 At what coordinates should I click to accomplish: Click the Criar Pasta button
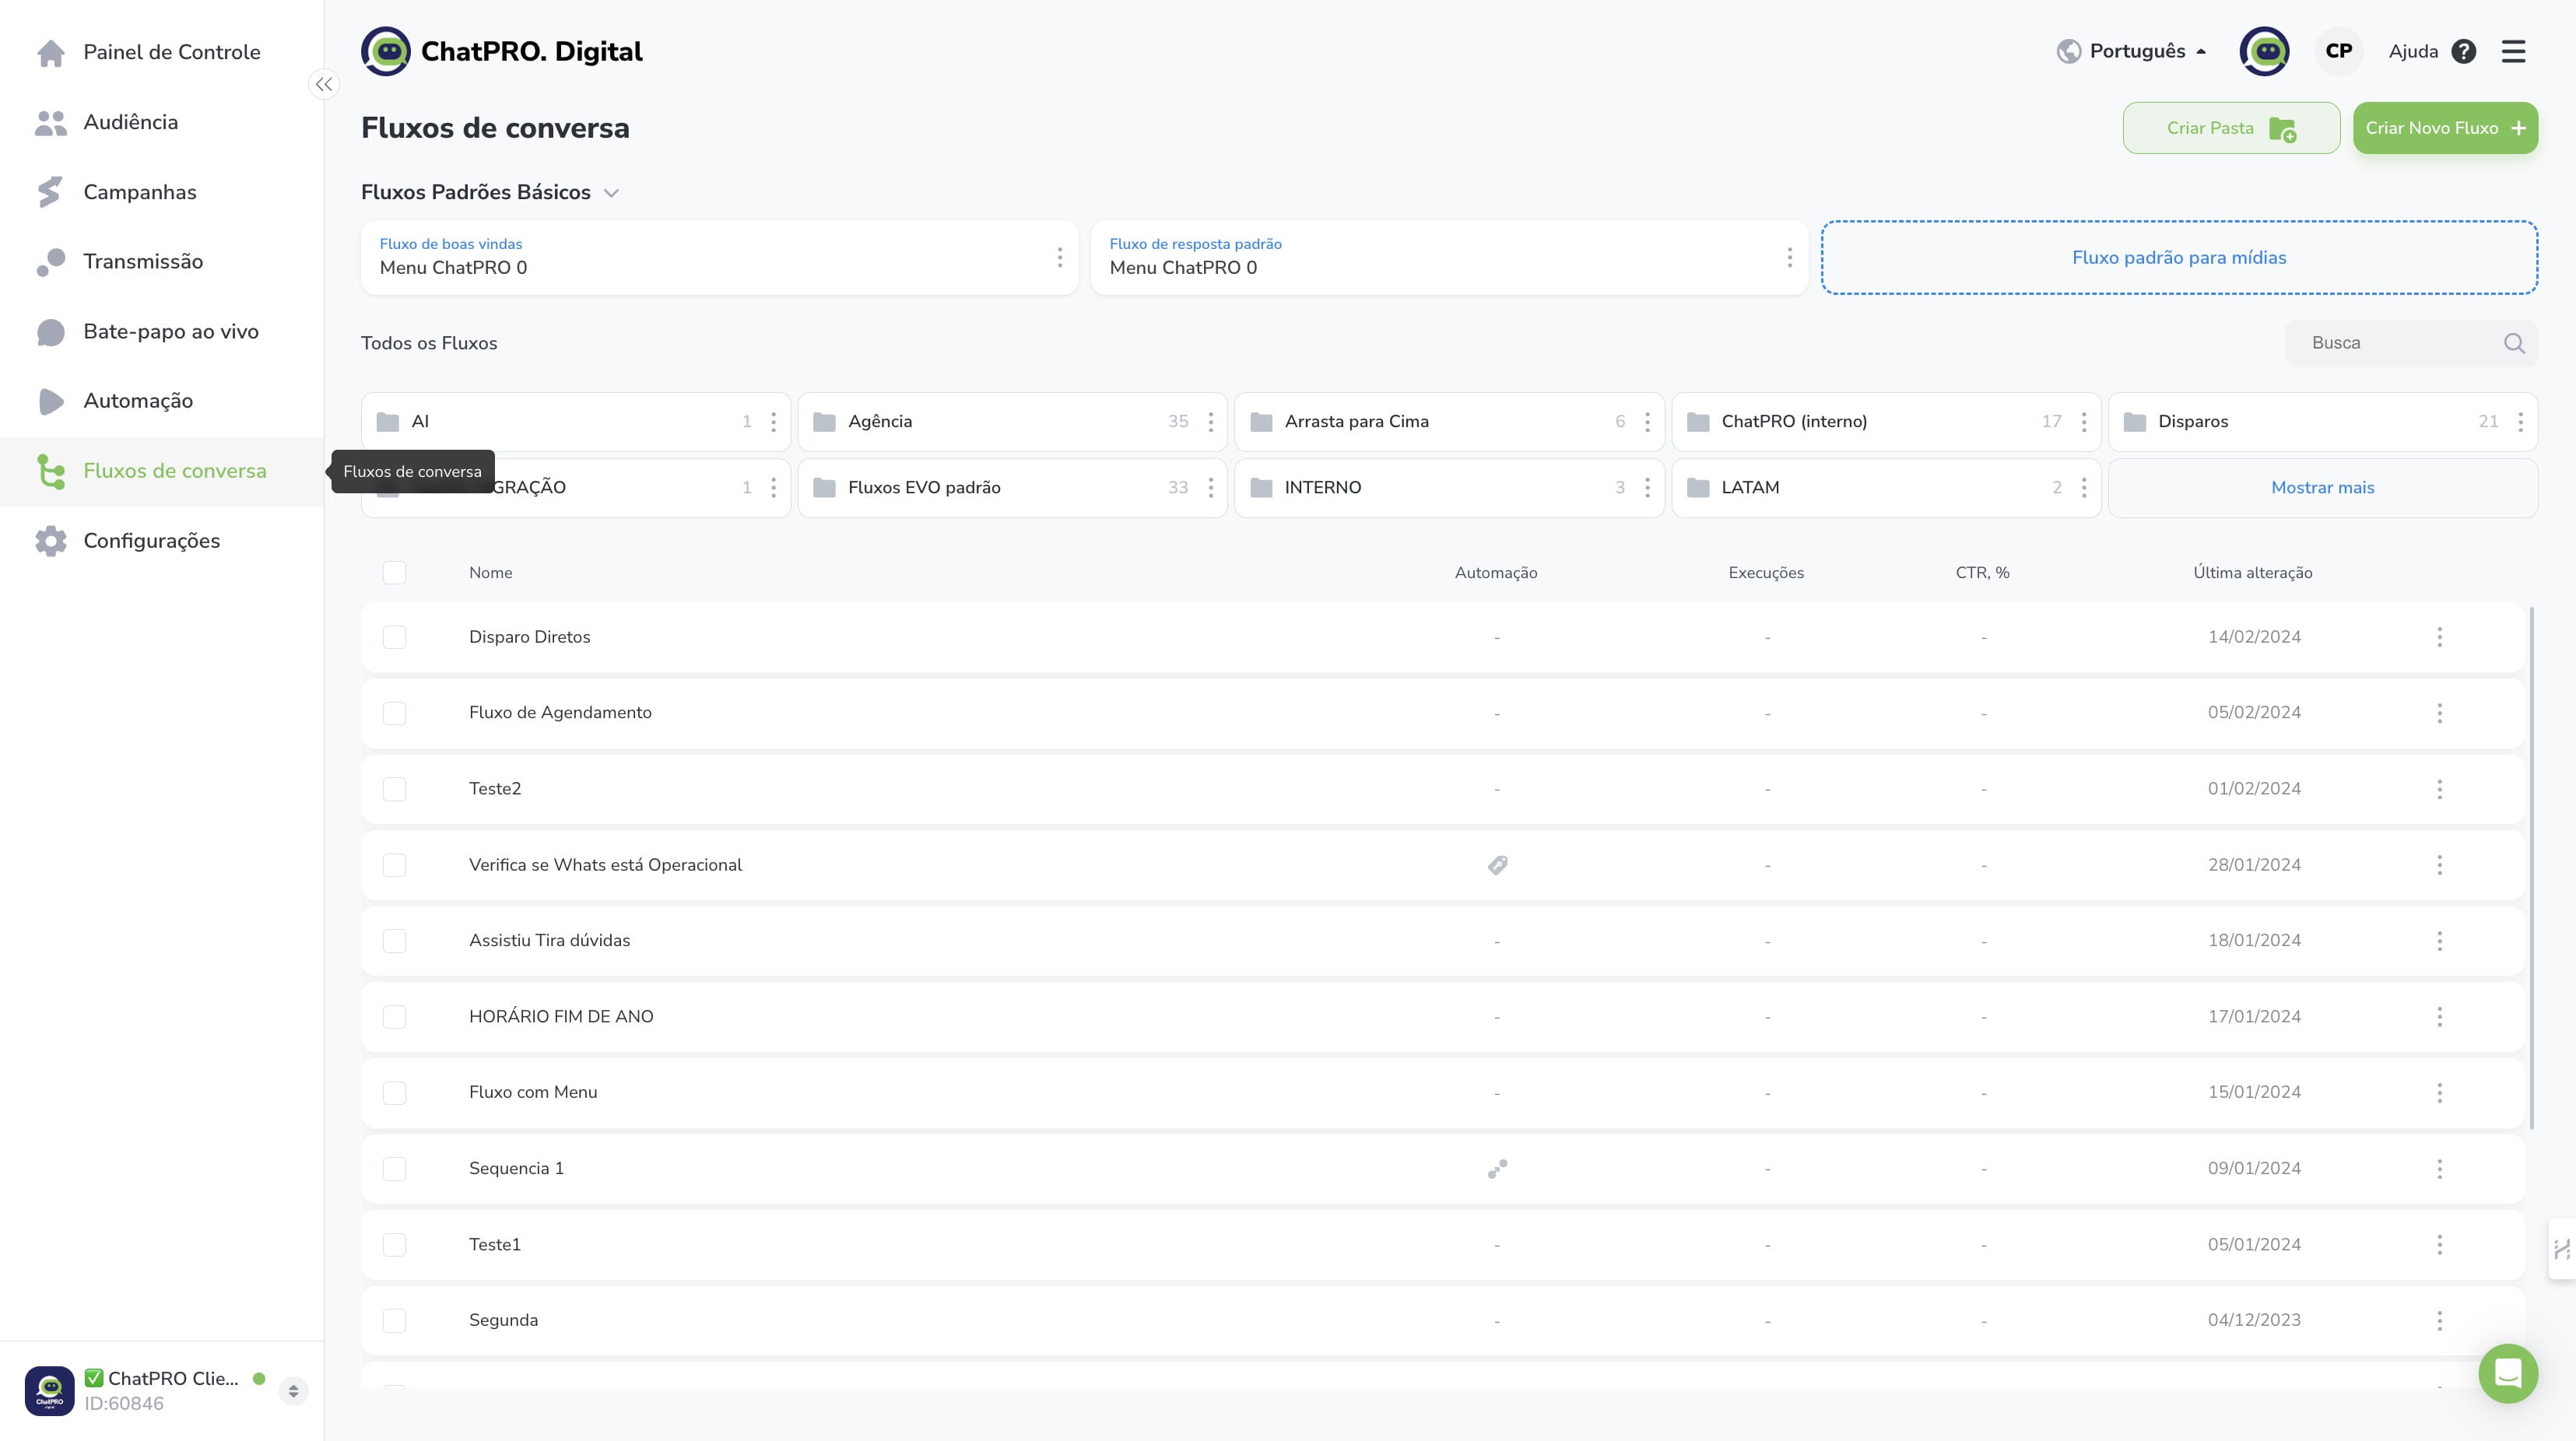[x=2231, y=128]
